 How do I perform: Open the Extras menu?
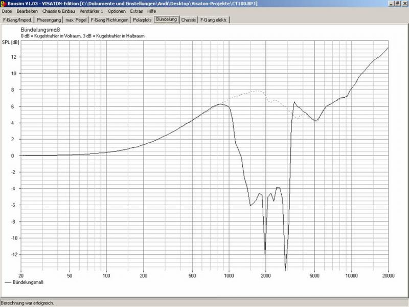137,11
